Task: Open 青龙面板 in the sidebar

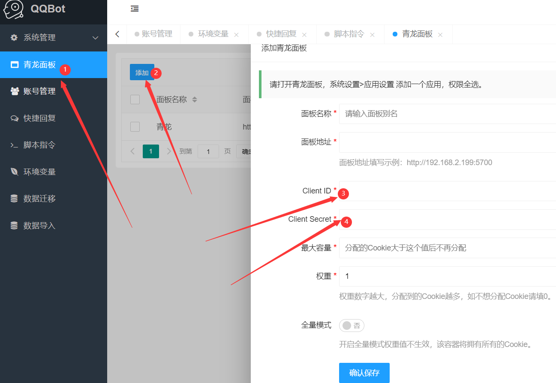Action: pos(54,65)
